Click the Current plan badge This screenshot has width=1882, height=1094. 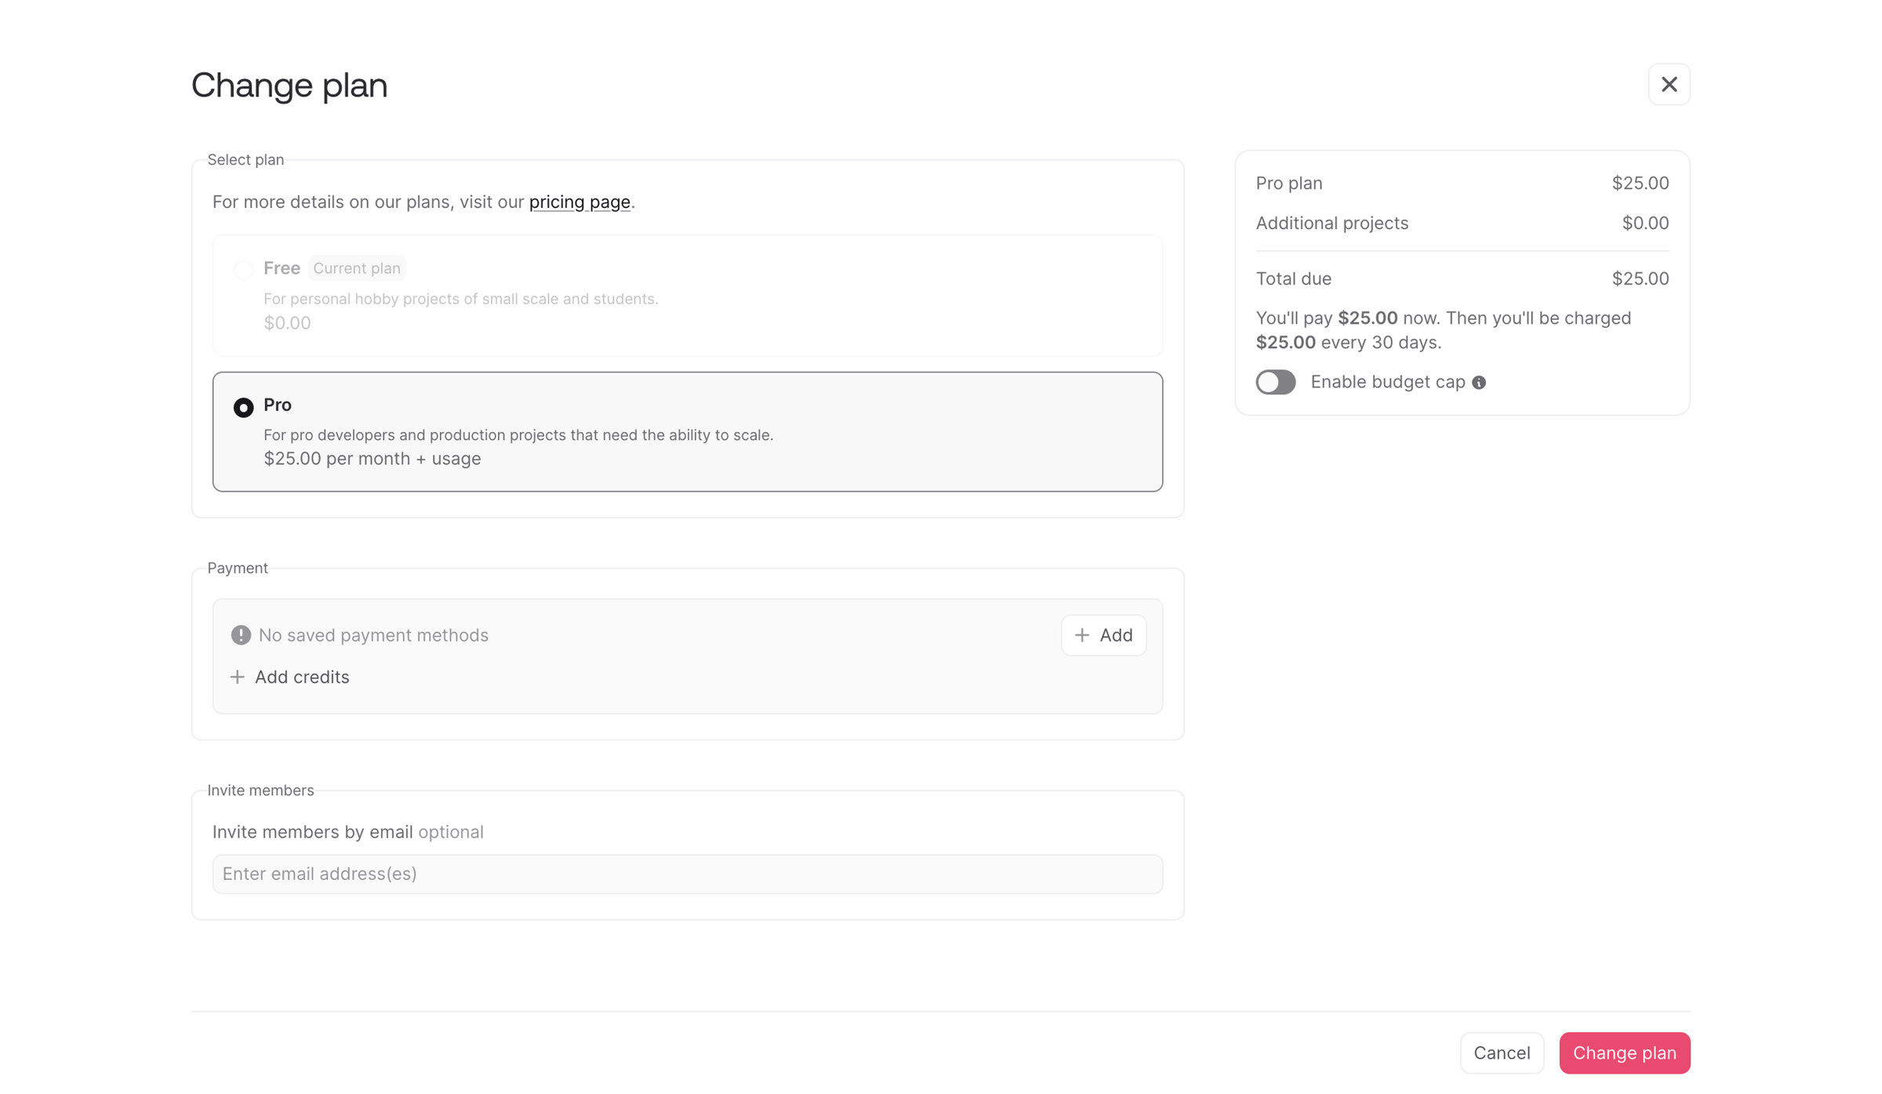coord(357,268)
